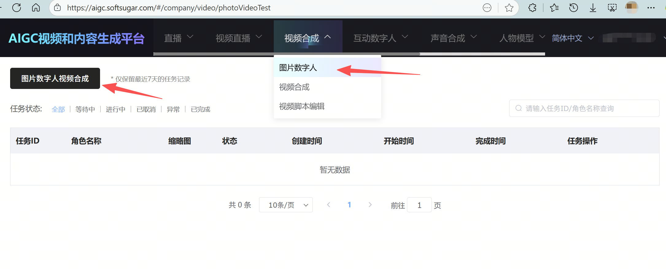Filter tasks by 进行中 status

(x=115, y=110)
